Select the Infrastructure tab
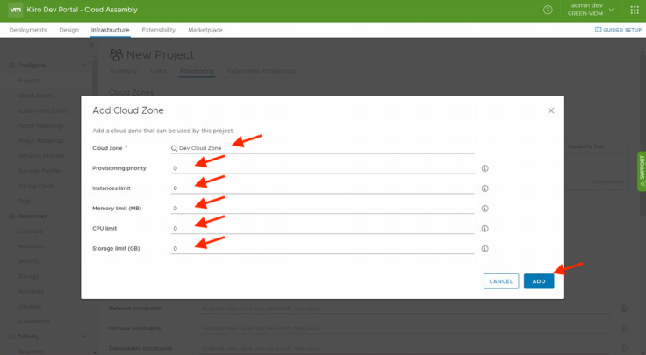 tap(110, 30)
